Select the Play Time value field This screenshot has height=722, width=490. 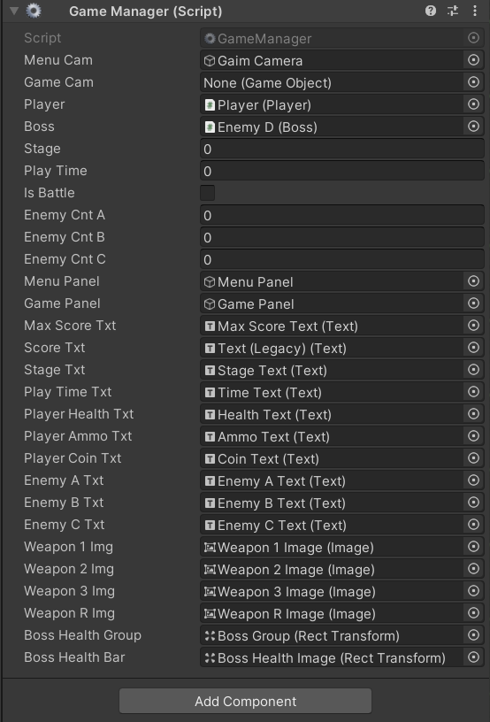coord(341,171)
